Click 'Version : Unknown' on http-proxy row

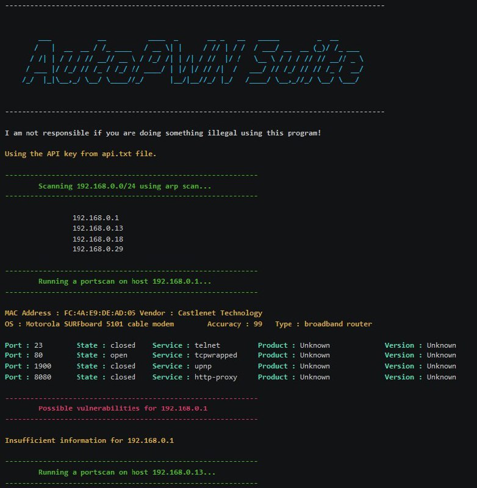(420, 377)
